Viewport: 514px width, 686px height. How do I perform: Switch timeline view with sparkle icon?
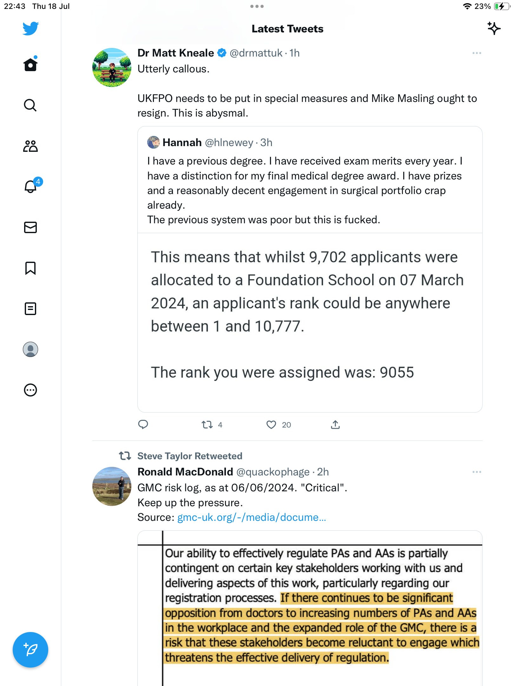pos(494,29)
